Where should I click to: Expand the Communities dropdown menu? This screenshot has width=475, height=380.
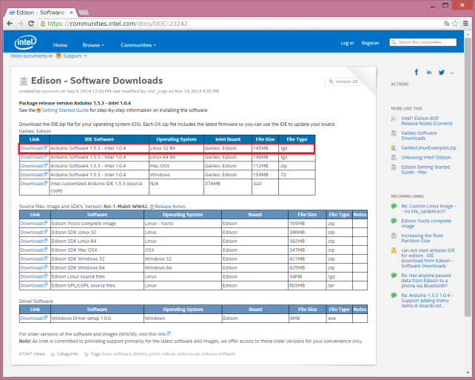click(x=139, y=44)
